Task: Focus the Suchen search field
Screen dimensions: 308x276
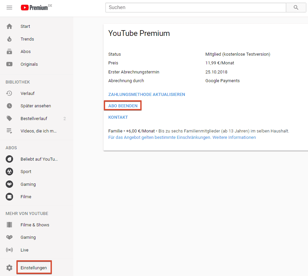Action: tap(196, 7)
